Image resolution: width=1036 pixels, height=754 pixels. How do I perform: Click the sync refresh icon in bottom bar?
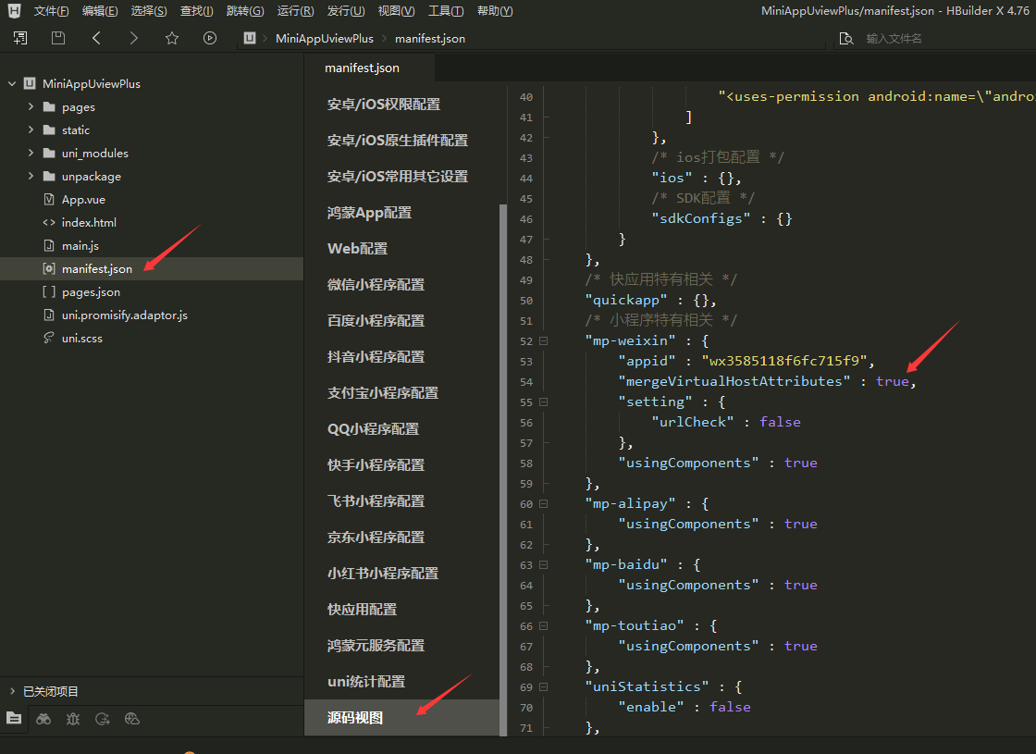click(103, 718)
